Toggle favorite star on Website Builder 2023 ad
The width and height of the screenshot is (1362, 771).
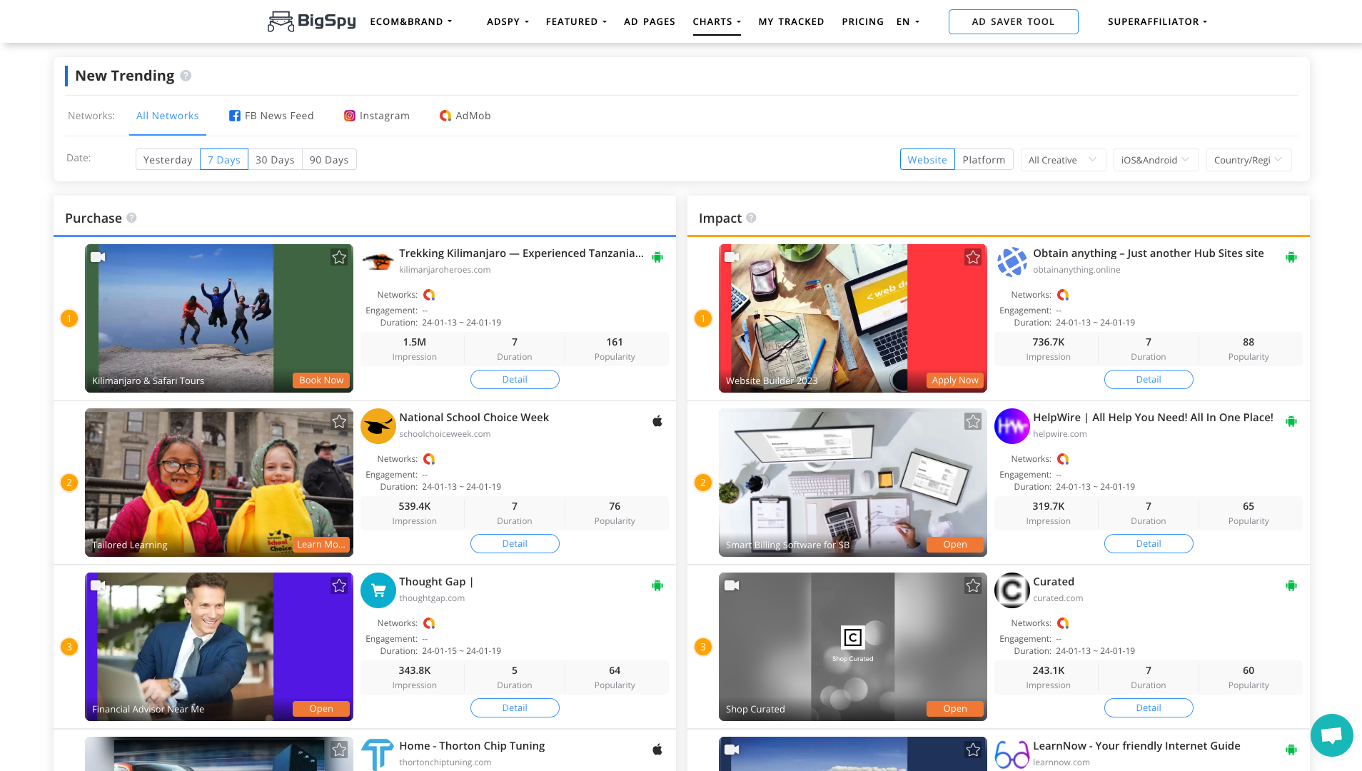[x=973, y=258]
